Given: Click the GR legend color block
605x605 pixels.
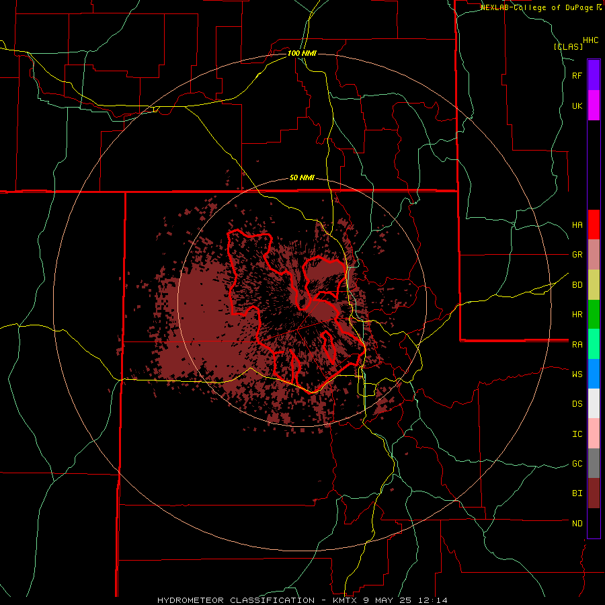Looking at the screenshot, I should [x=594, y=254].
